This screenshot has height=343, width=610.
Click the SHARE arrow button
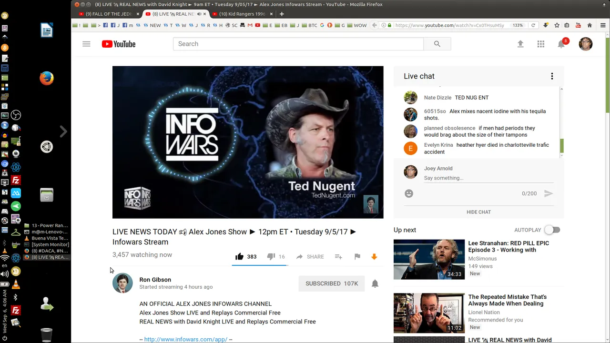pos(310,256)
